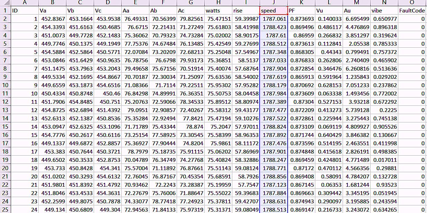Screen dimensions: 427x213
Task: Select cell with value 1788.179
Action: click(x=273, y=85)
